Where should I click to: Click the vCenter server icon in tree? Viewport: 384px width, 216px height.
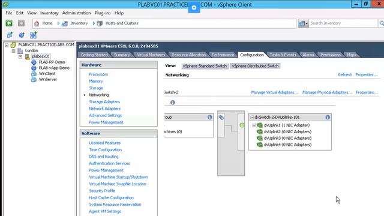[13, 45]
